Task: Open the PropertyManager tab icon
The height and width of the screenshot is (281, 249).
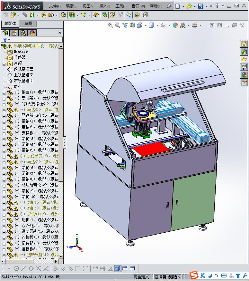Action: coord(14,33)
